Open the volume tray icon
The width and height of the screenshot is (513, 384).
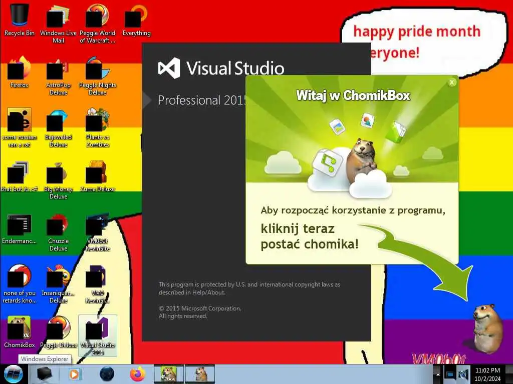(x=462, y=374)
